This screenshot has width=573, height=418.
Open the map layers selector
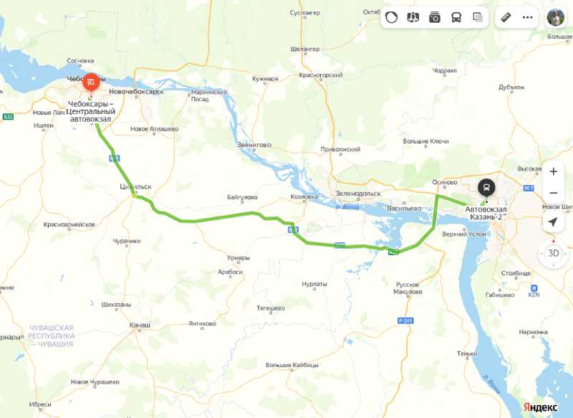coord(478,17)
